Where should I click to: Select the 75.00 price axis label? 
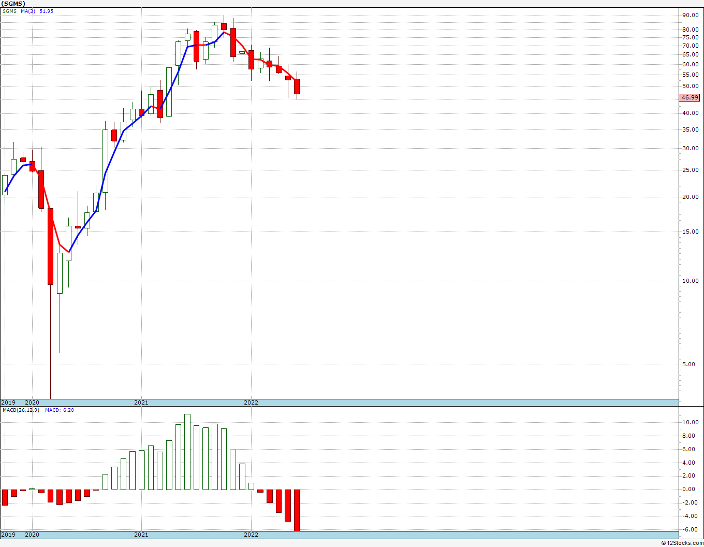(x=691, y=38)
